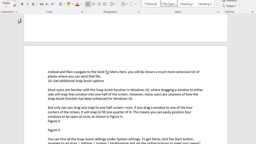Screen dimensions: 256x144
Task: Apply the Heading 2 style
Action: click(205, 4)
